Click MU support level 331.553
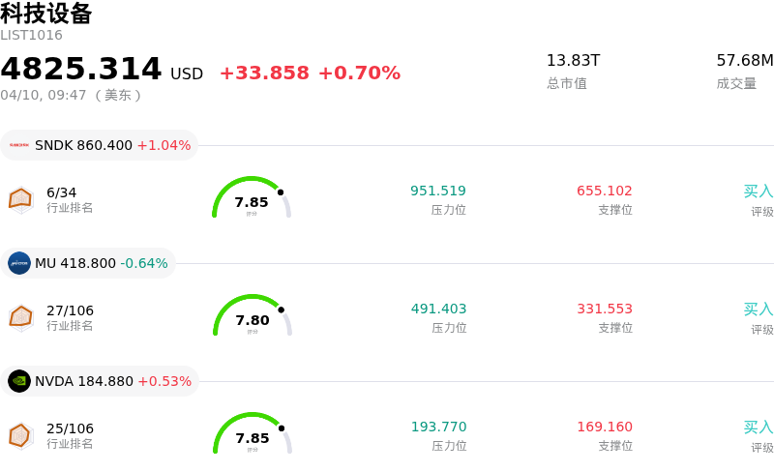This screenshot has height=472, width=774. [x=605, y=309]
